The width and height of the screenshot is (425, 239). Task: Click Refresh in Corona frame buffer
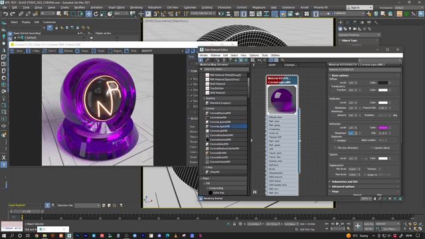[x=66, y=51]
